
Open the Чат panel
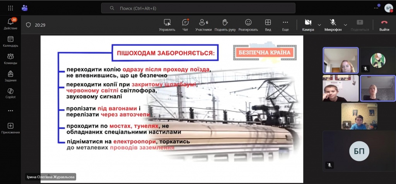[x=185, y=25]
